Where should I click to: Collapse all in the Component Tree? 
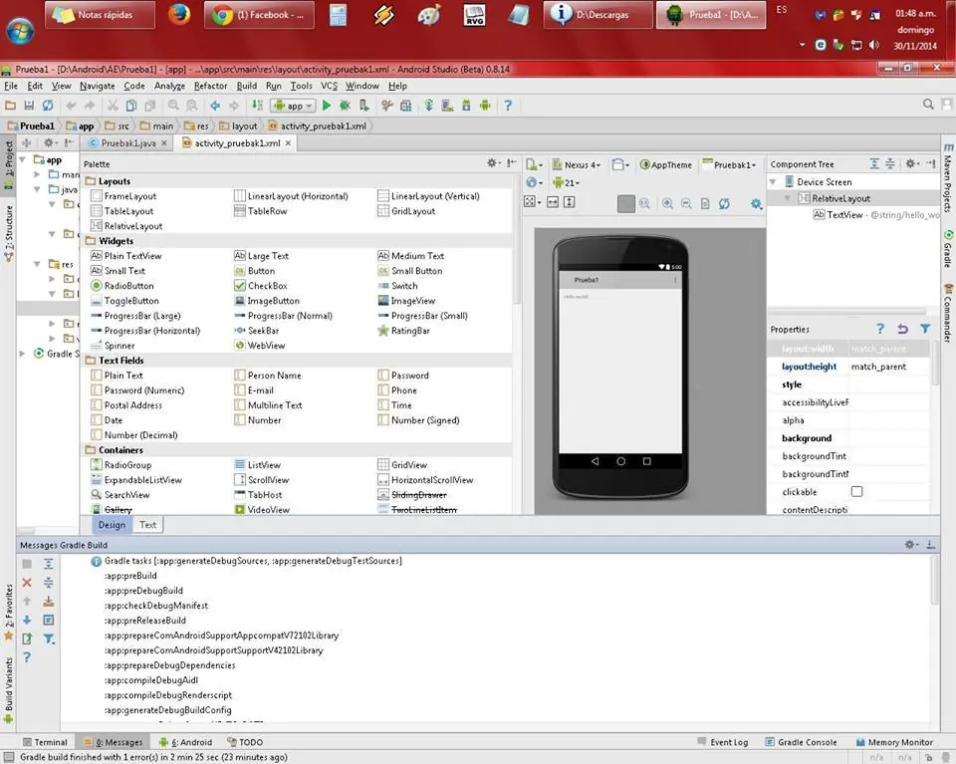(x=890, y=163)
